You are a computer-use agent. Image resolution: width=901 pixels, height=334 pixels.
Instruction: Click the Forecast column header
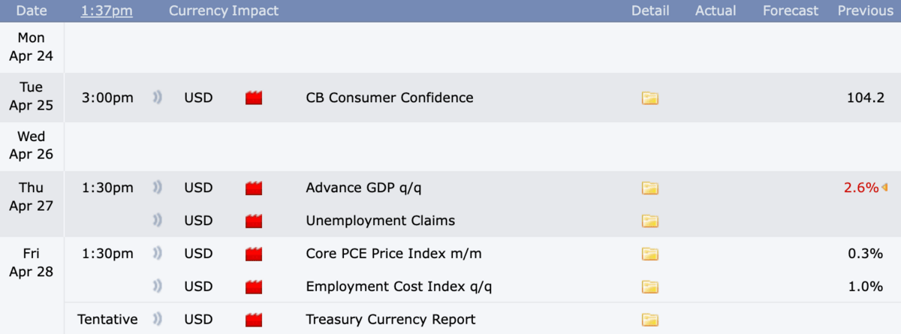(x=790, y=11)
